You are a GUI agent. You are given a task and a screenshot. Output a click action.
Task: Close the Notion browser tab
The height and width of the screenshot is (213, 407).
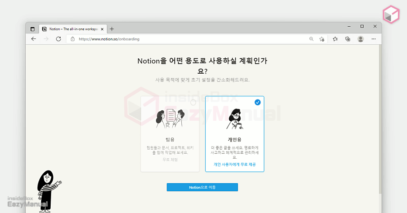click(102, 29)
